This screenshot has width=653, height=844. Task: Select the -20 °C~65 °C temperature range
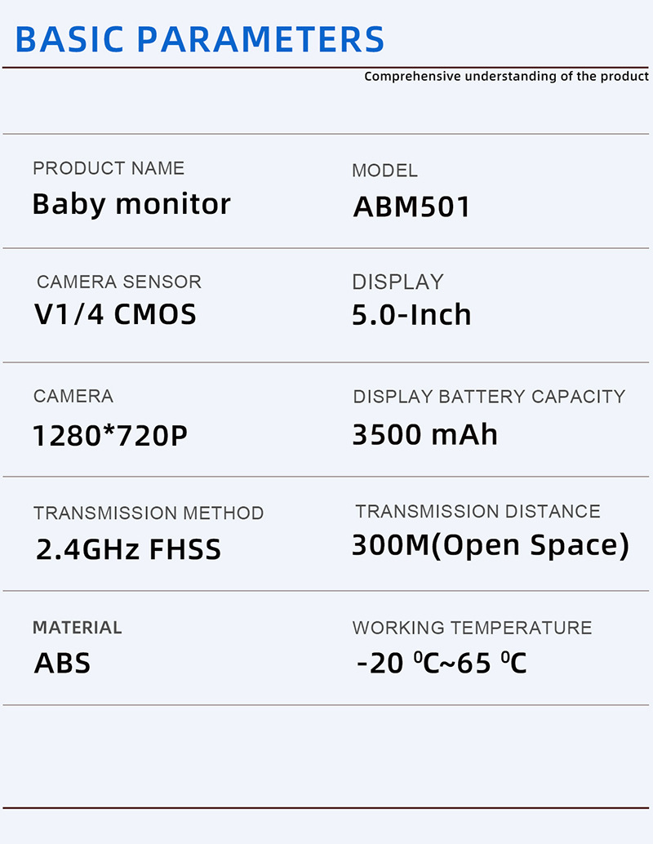pyautogui.click(x=442, y=664)
